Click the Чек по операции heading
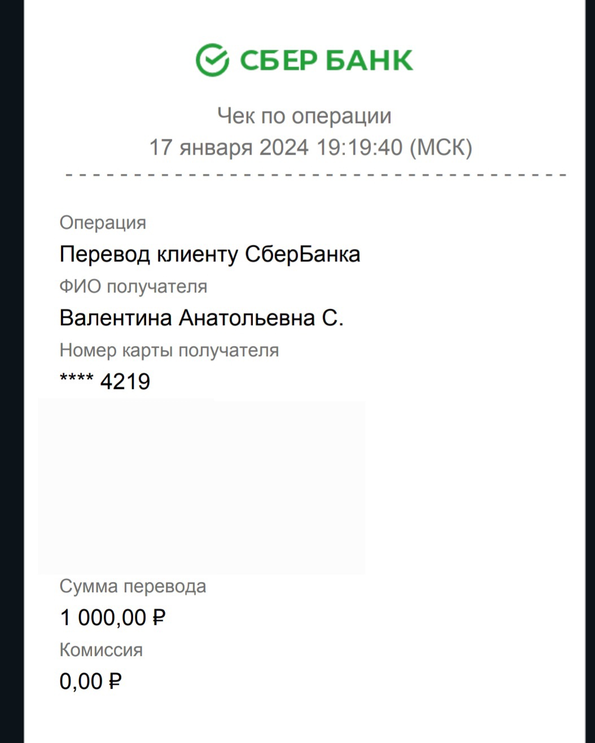The height and width of the screenshot is (743, 595). (304, 116)
